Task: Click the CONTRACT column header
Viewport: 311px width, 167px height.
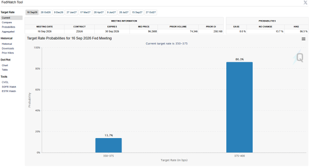Action: click(x=79, y=27)
